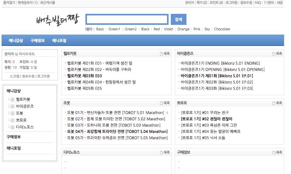Click the 목록 list icon in 바이클론즈 panel
The width and height of the screenshot is (291, 174).
click(274, 54)
